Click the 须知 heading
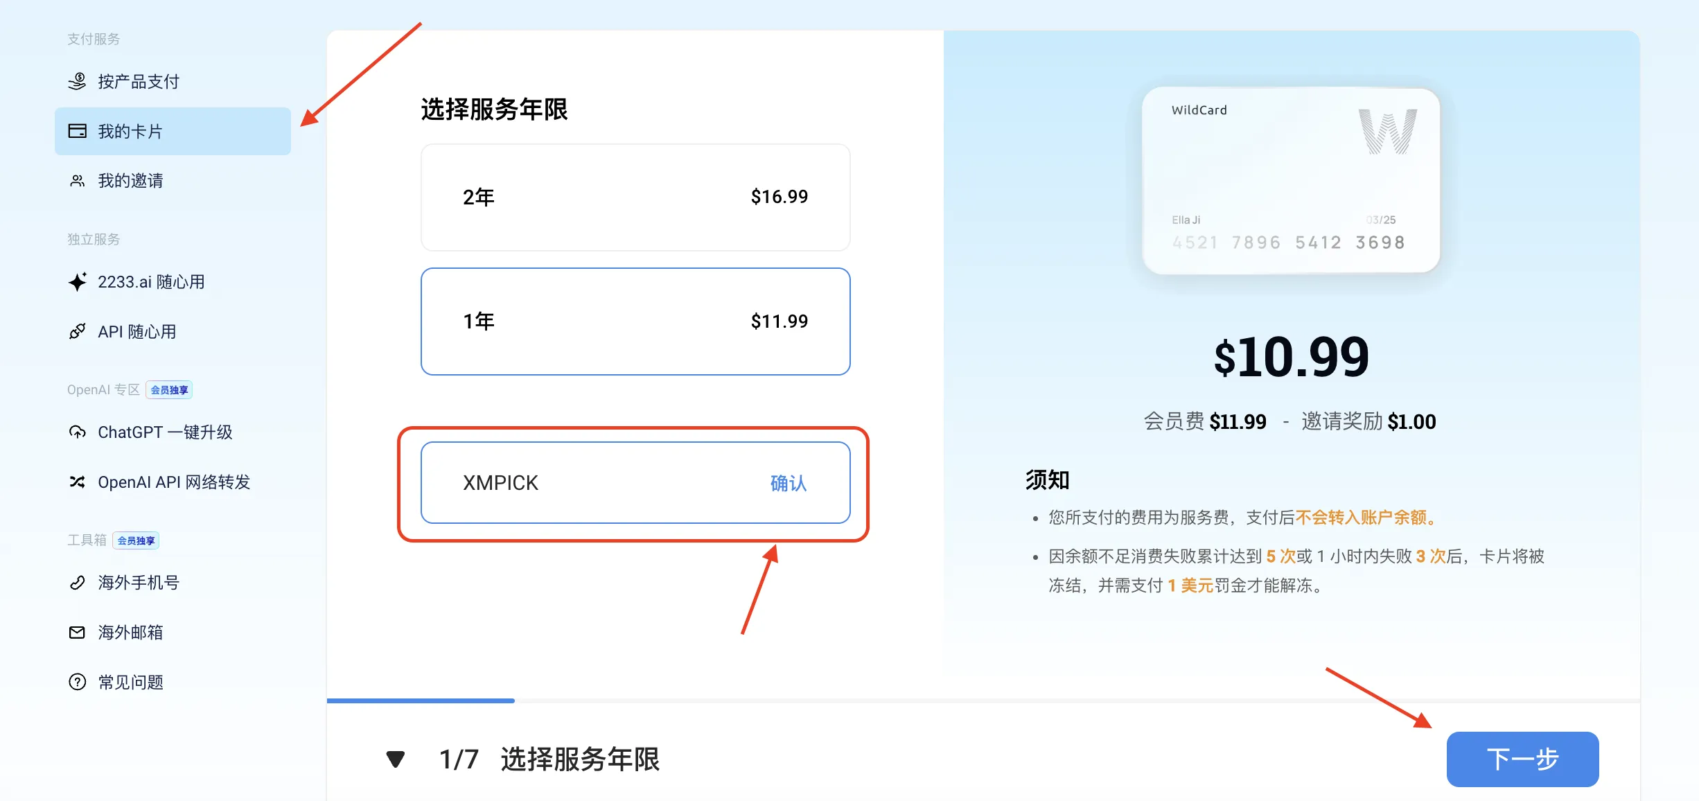The width and height of the screenshot is (1699, 801). [1047, 479]
